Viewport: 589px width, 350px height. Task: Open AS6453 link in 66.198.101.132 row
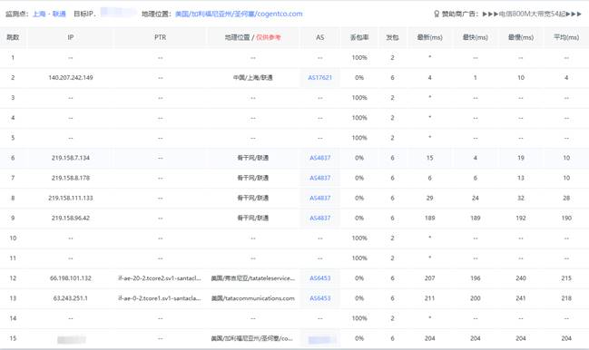tap(320, 278)
